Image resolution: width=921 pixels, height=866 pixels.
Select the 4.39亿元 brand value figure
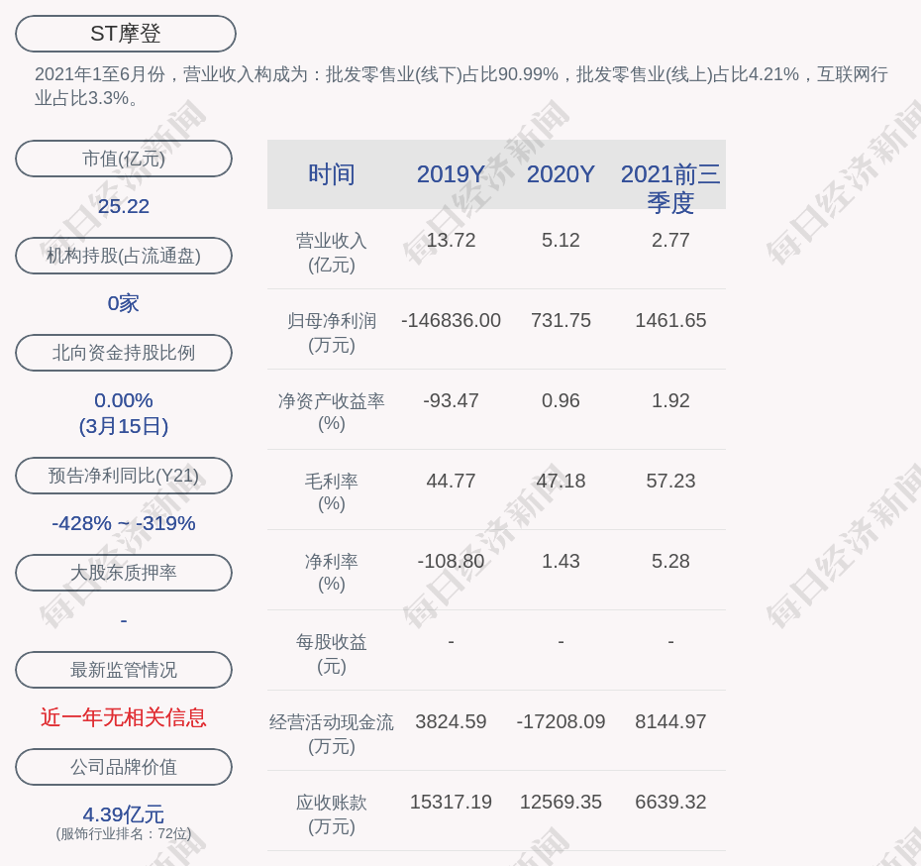(x=124, y=814)
